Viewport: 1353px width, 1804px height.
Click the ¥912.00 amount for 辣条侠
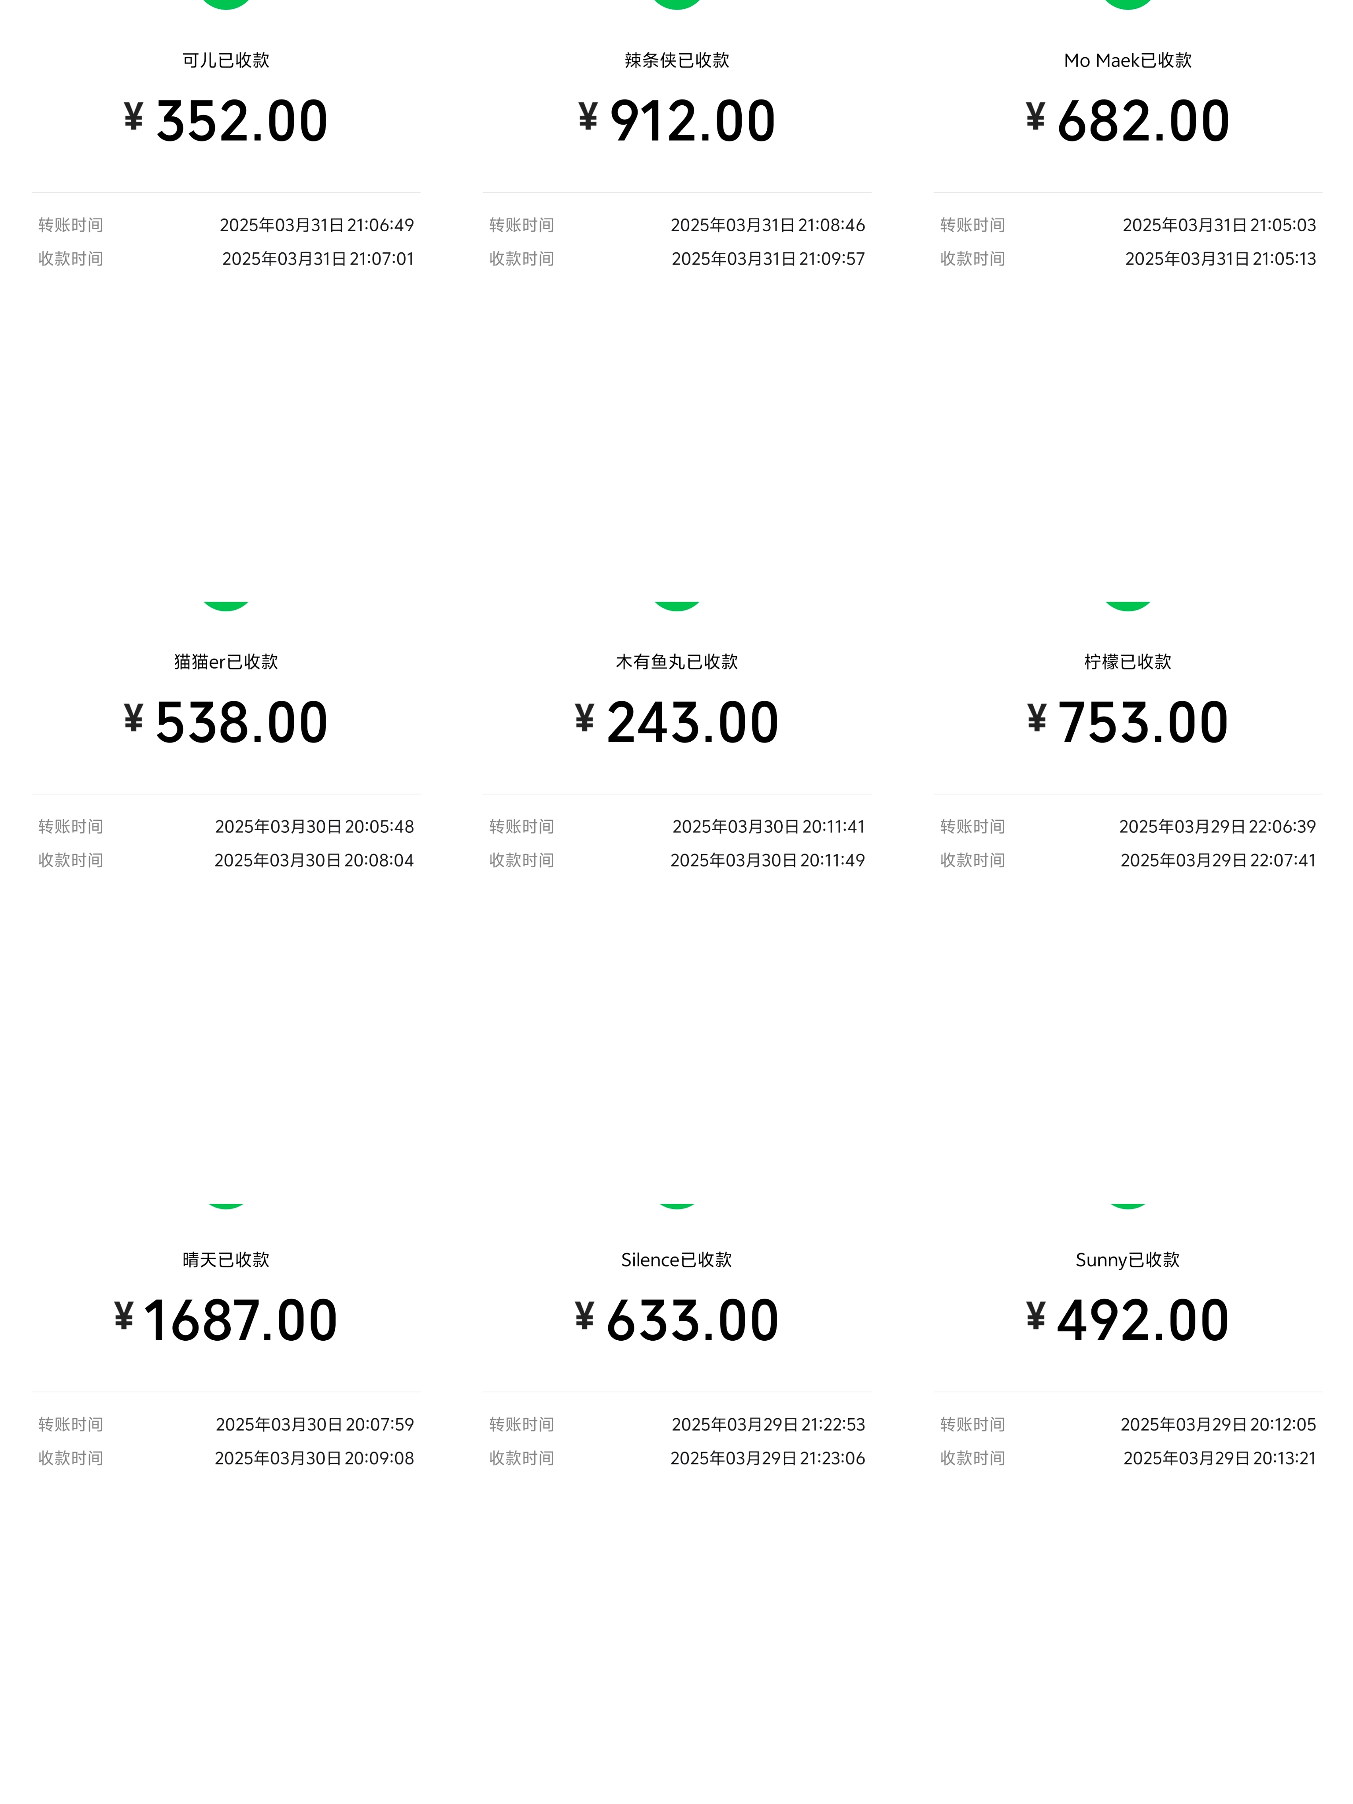677,121
